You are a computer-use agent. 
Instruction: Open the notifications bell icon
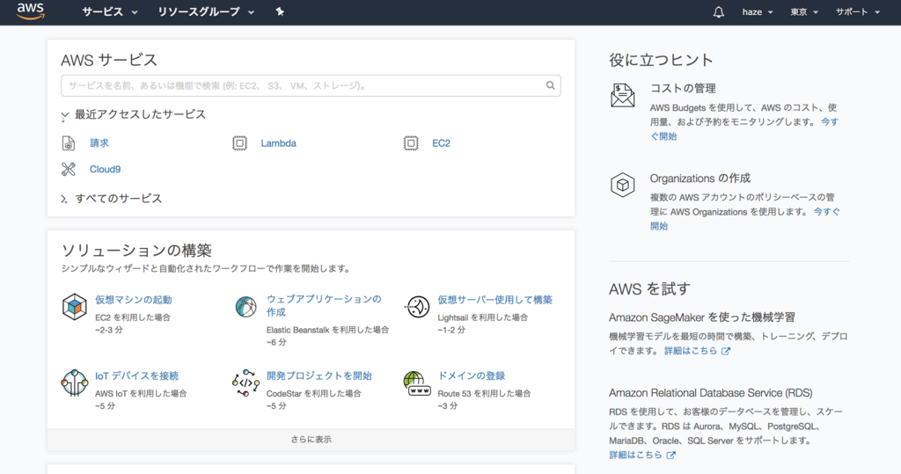pyautogui.click(x=718, y=12)
